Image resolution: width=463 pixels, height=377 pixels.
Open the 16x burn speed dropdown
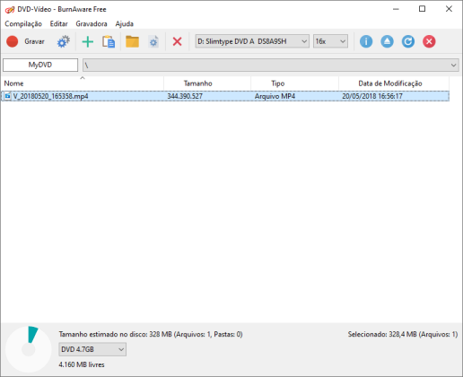tap(330, 41)
